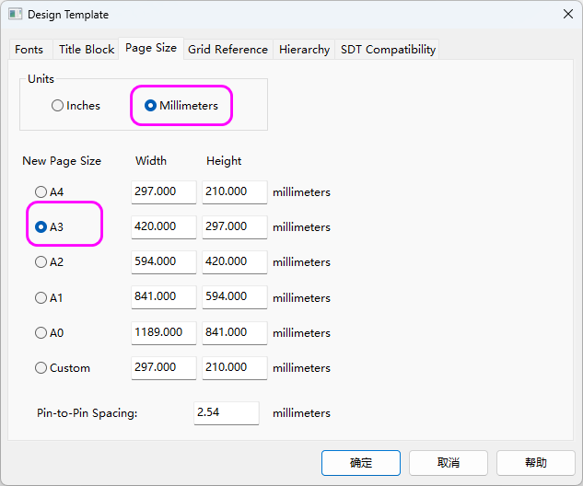
Task: Click the Height column label
Action: click(224, 161)
